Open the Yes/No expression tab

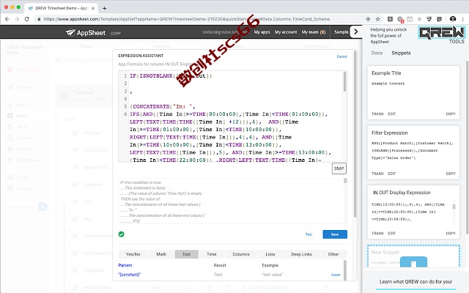(133, 254)
